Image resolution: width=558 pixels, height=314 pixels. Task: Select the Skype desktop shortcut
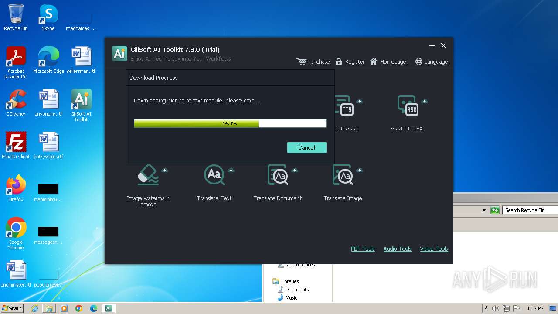point(48,17)
